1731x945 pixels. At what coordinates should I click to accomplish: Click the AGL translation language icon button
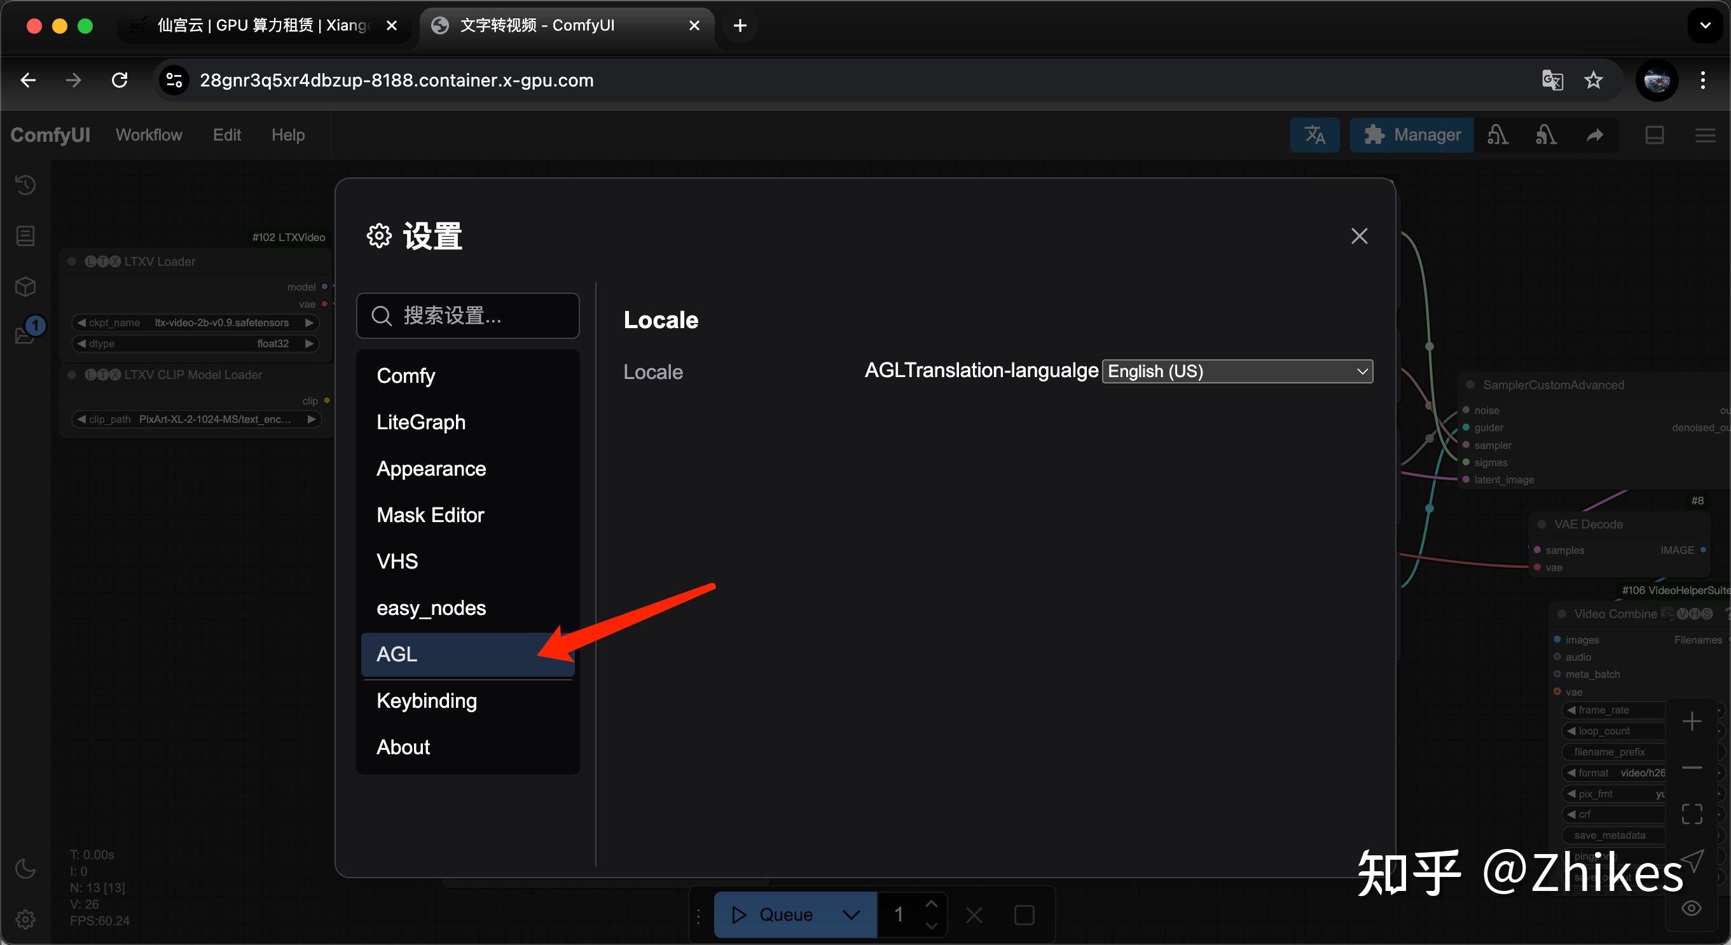(1315, 135)
